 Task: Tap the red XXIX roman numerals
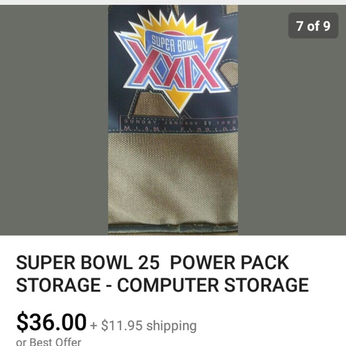[173, 69]
